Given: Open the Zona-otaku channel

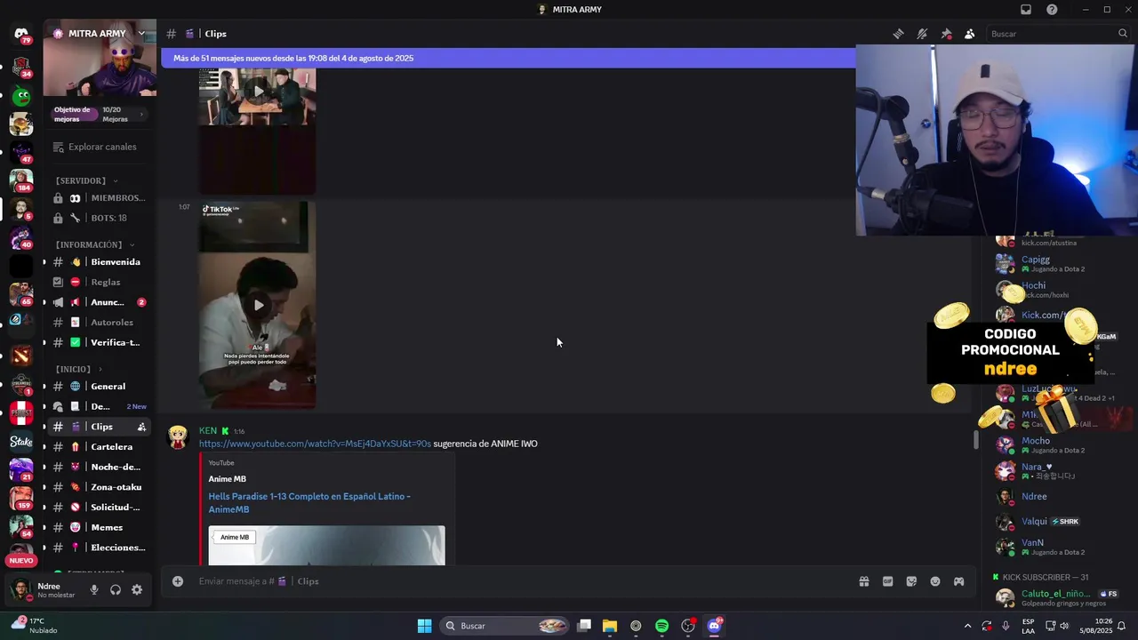Looking at the screenshot, I should (x=98, y=487).
